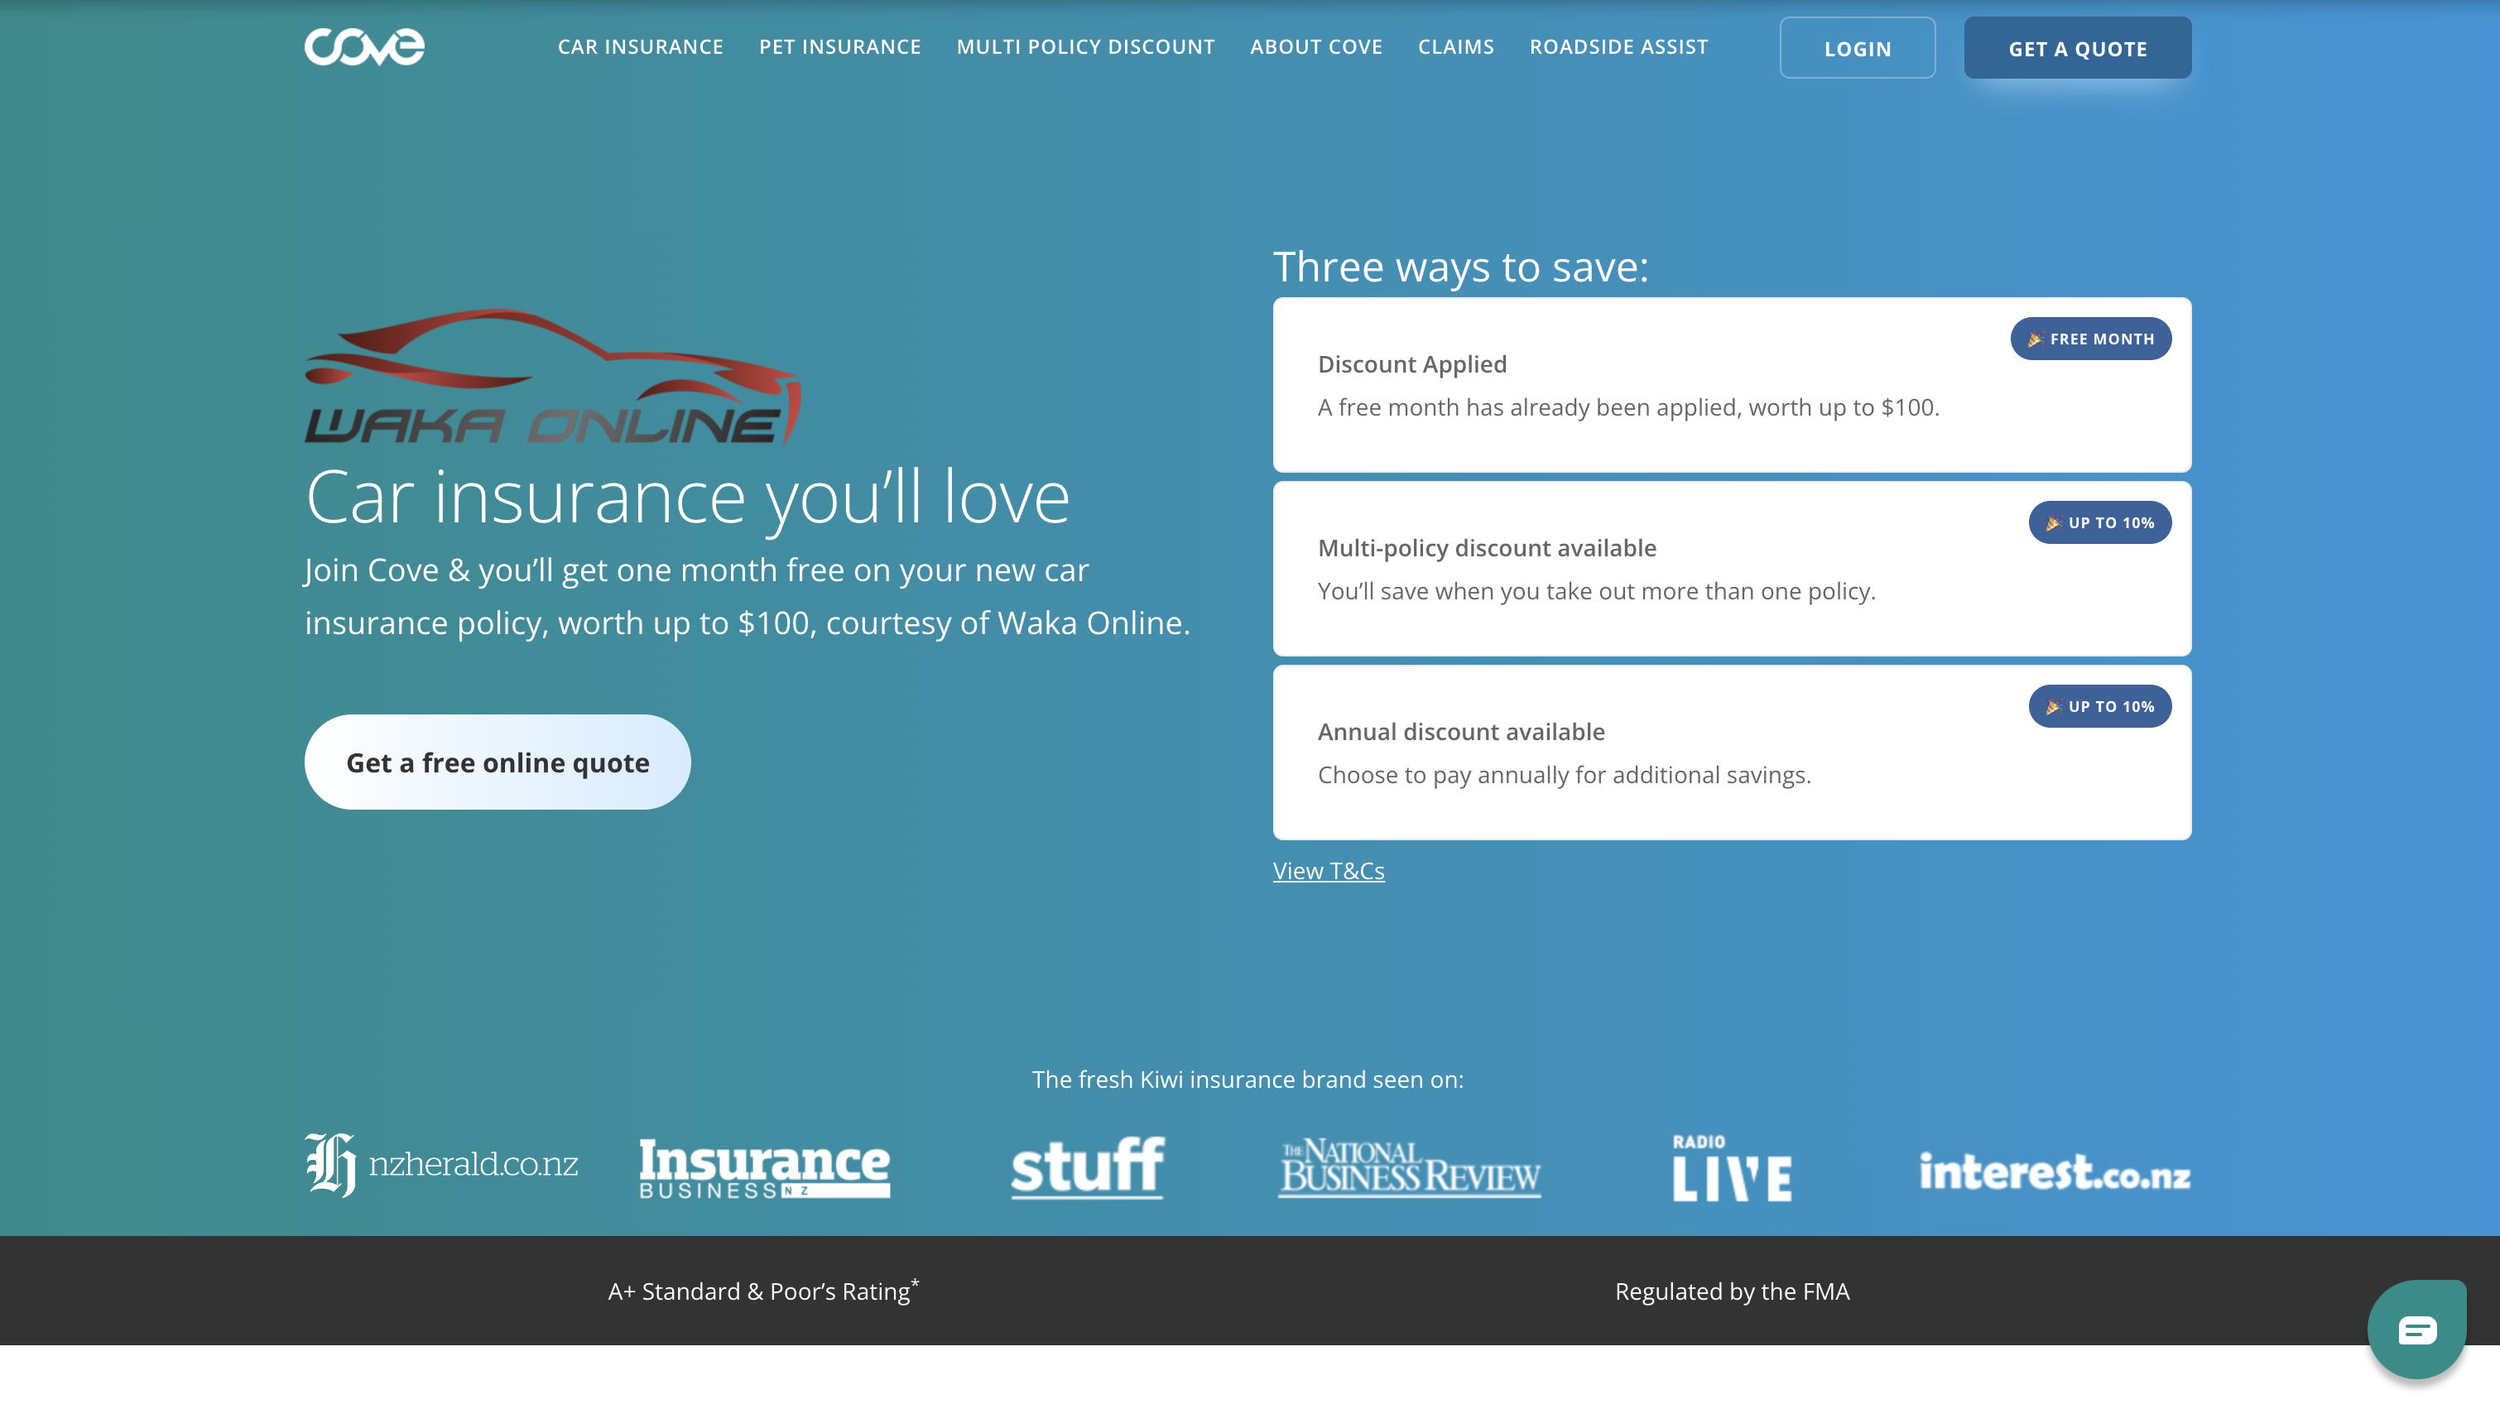This screenshot has height=1414, width=2500.
Task: Click Get a free online quote
Action: click(x=497, y=762)
